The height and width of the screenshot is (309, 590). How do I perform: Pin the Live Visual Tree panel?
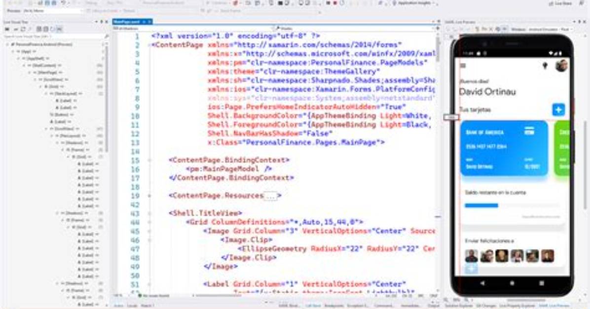tap(101, 22)
